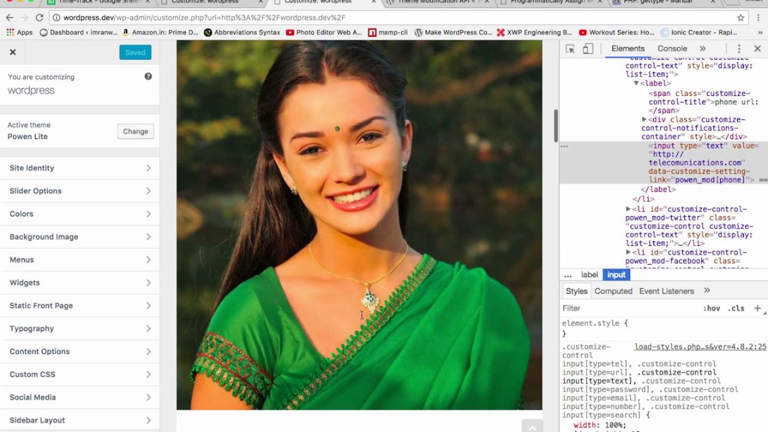Expand the customize-control-powen_mod-twitter li node
This screenshot has height=432, width=768.
point(628,209)
